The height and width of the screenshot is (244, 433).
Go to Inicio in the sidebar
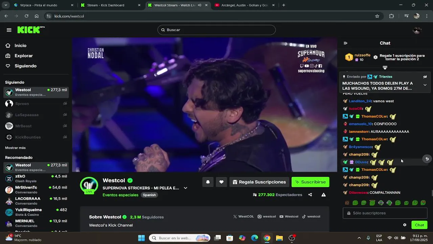[x=21, y=45]
